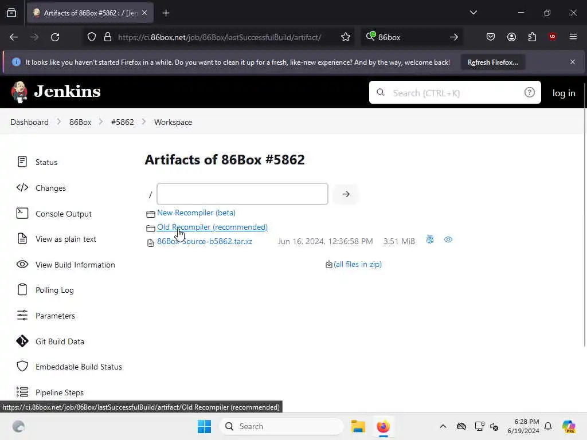Open File Explorer from taskbar
Screen dimensions: 587x440
click(x=358, y=426)
